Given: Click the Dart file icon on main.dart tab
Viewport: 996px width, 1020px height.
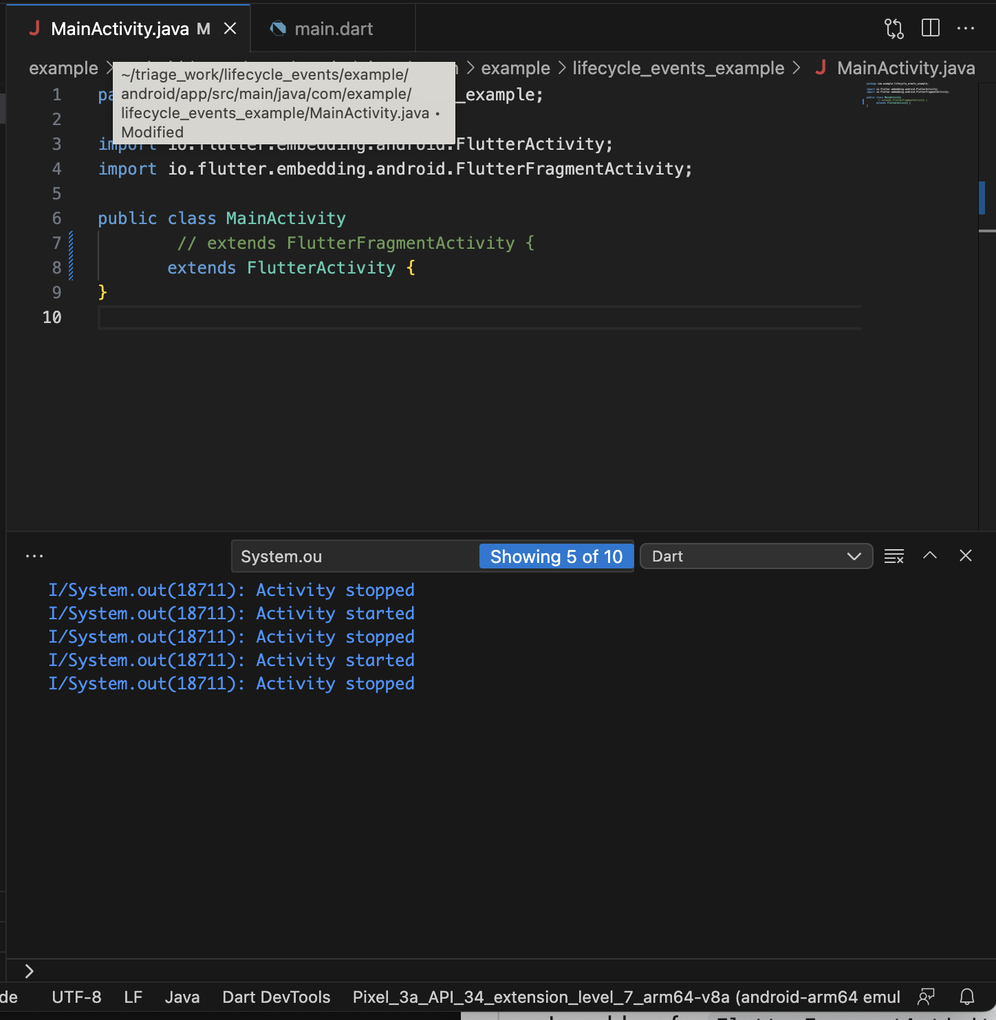Looking at the screenshot, I should pyautogui.click(x=278, y=29).
